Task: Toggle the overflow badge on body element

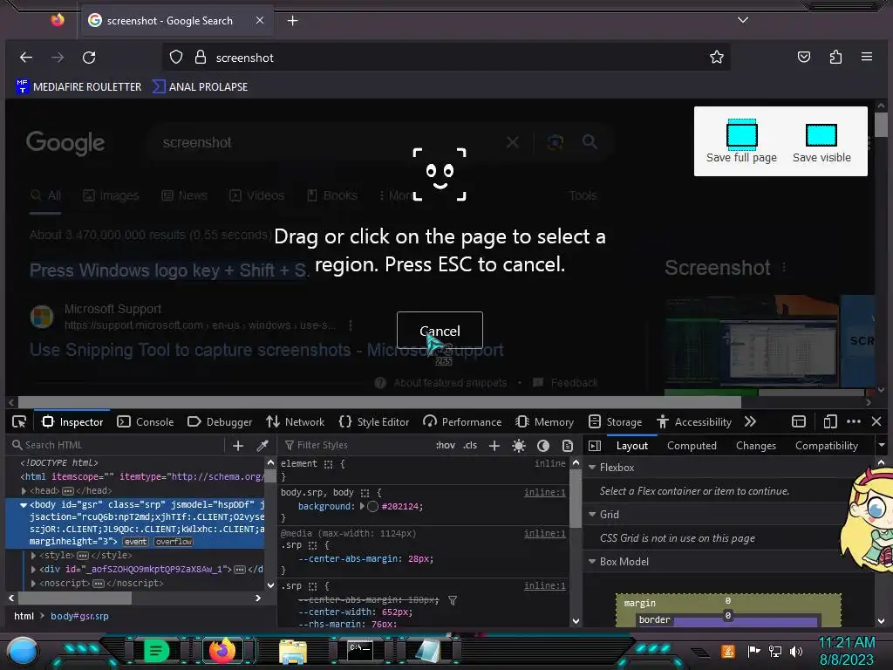Action: [174, 541]
